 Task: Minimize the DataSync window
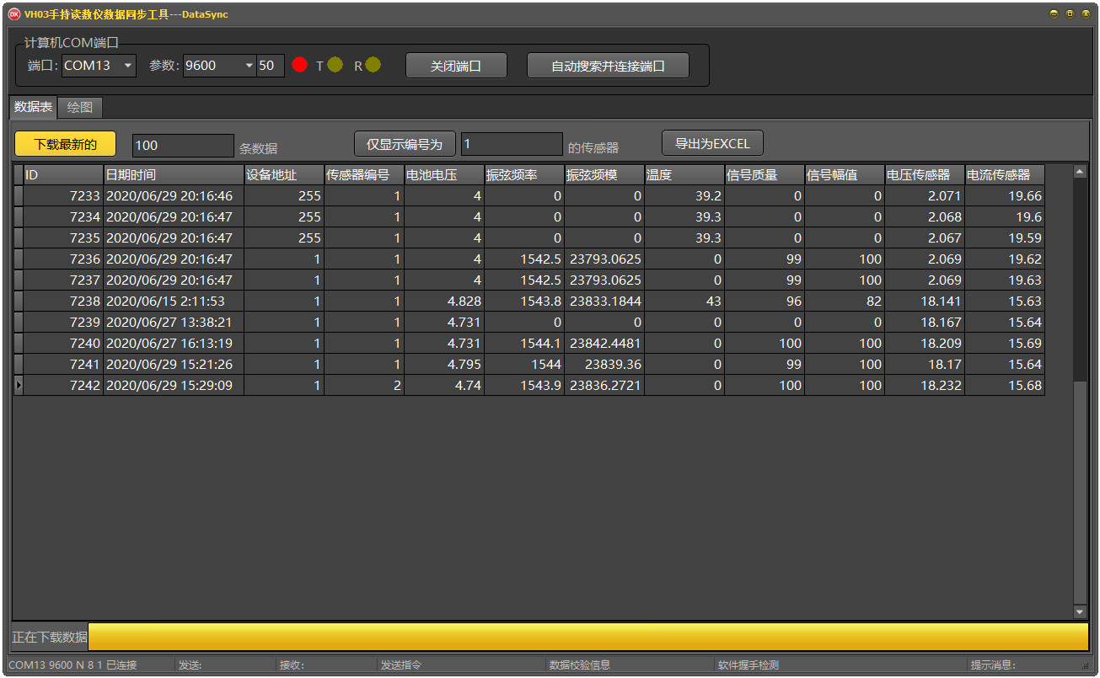pyautogui.click(x=1054, y=13)
